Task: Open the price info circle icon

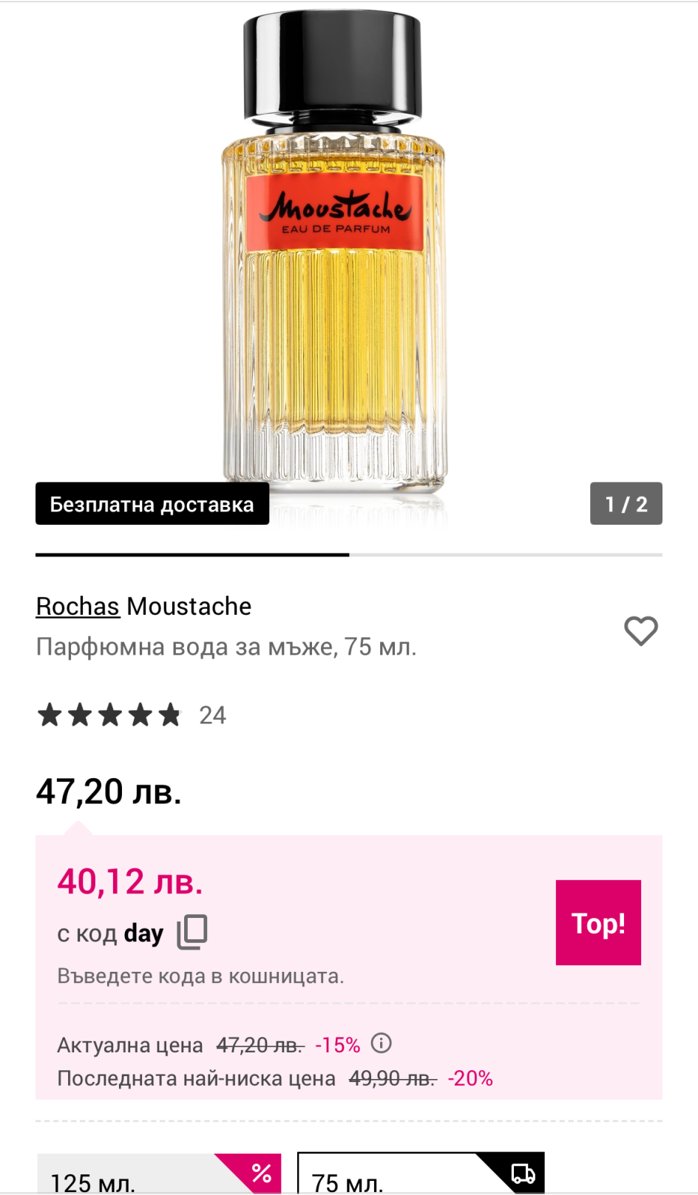Action: pyautogui.click(x=381, y=1043)
